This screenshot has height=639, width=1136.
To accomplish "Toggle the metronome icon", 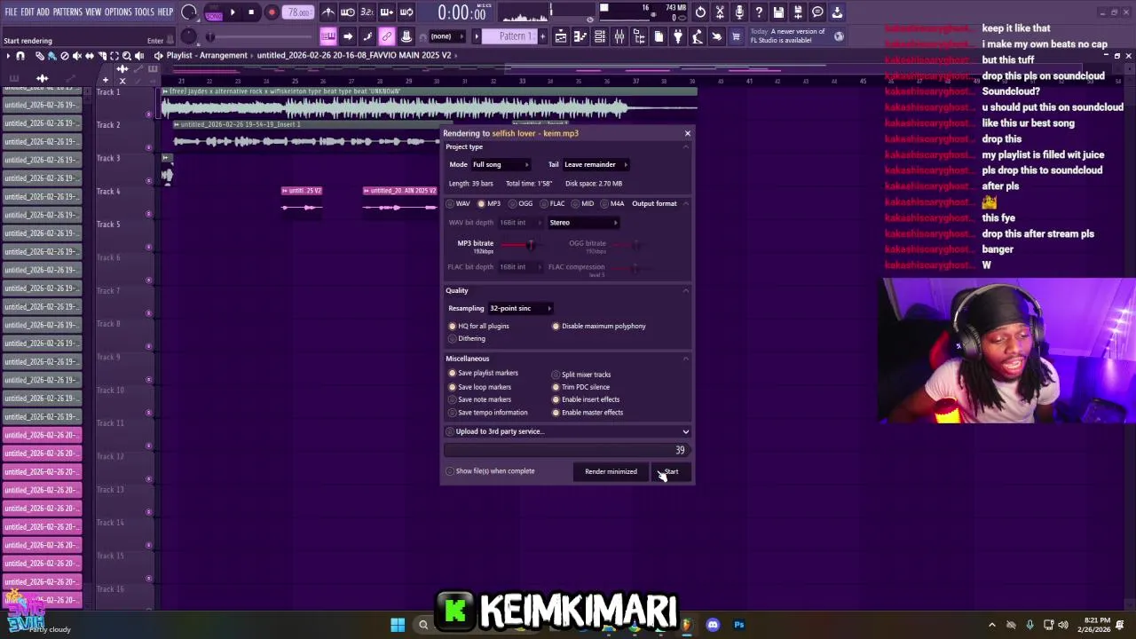I will coord(328,12).
